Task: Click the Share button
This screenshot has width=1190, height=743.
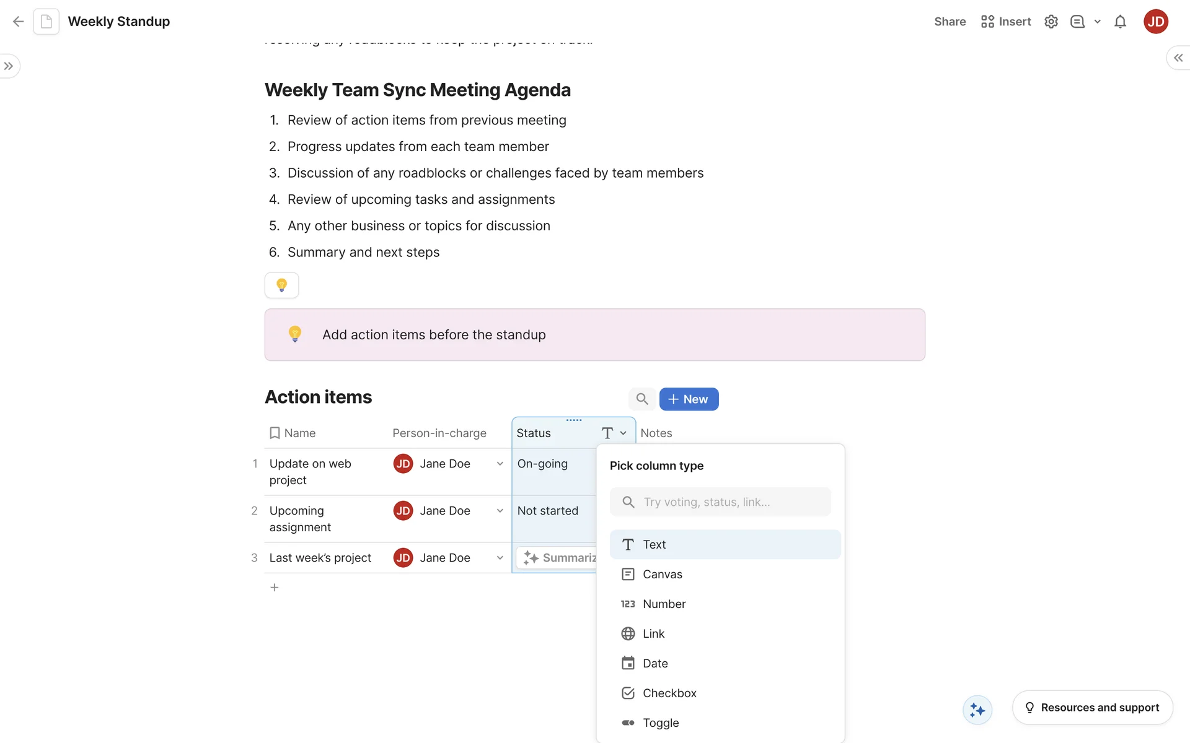Action: (950, 22)
